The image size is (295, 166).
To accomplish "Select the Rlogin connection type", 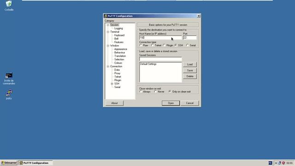I will pos(164,45).
